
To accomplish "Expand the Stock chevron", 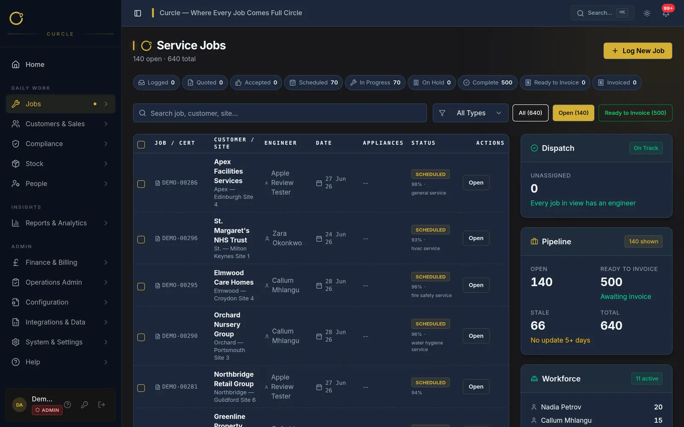I will point(106,164).
